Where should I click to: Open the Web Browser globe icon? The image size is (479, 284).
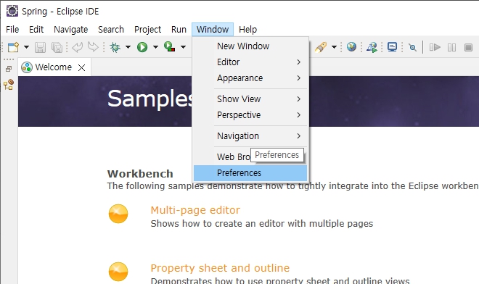[351, 47]
